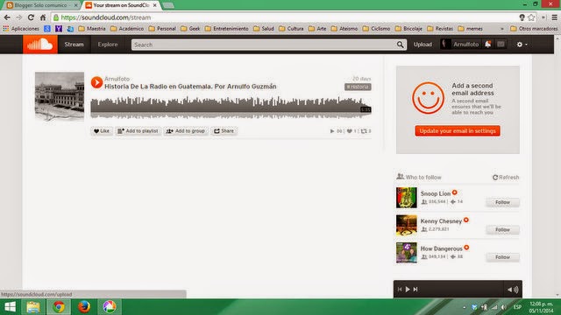The height and width of the screenshot is (315, 561).
Task: Open the Ciclismo bookmarks folder
Action: pos(376,29)
